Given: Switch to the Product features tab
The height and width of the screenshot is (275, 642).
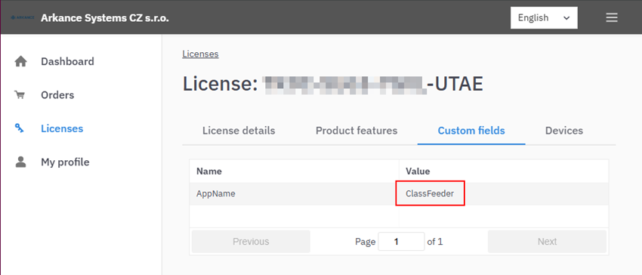Looking at the screenshot, I should coord(356,131).
